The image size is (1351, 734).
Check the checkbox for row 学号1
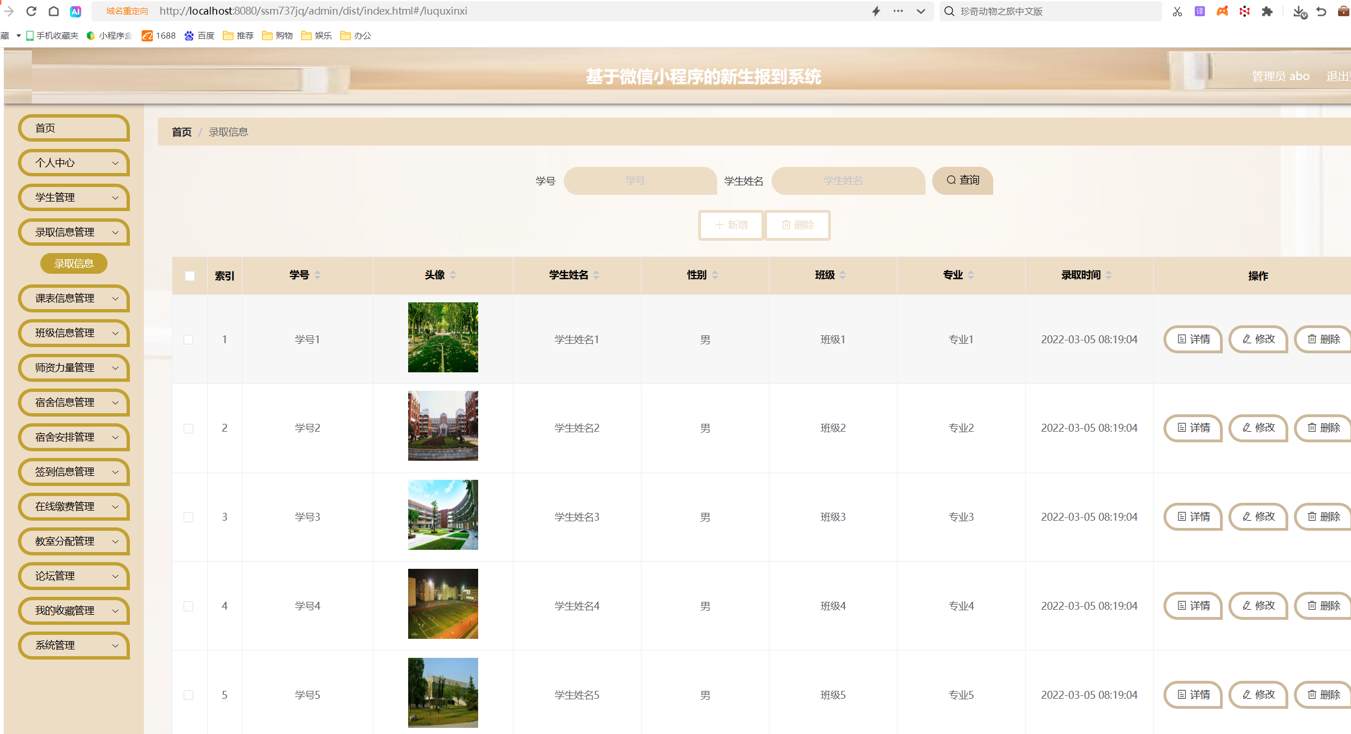pyautogui.click(x=189, y=340)
